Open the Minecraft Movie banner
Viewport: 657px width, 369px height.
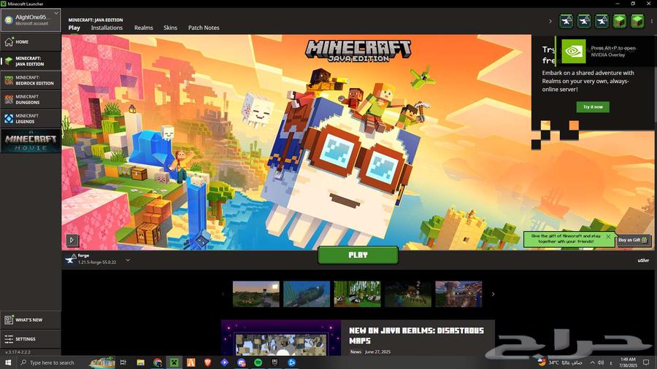(x=31, y=141)
